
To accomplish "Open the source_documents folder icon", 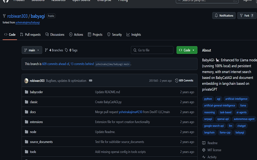I will (26, 142).
